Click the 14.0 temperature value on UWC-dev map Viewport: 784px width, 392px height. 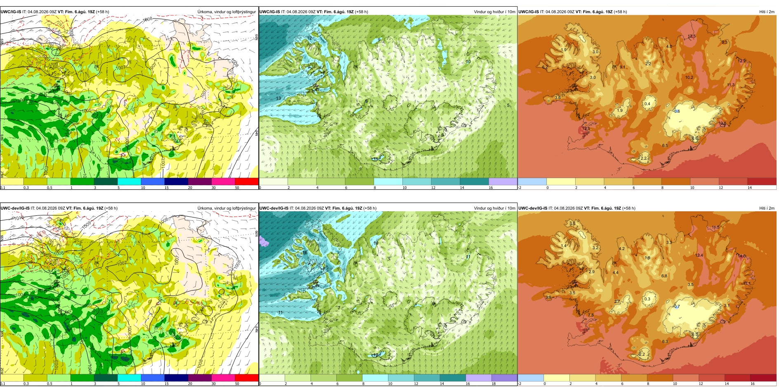pos(741,256)
